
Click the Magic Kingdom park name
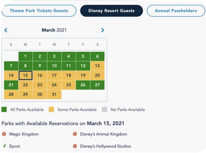click(x=24, y=134)
